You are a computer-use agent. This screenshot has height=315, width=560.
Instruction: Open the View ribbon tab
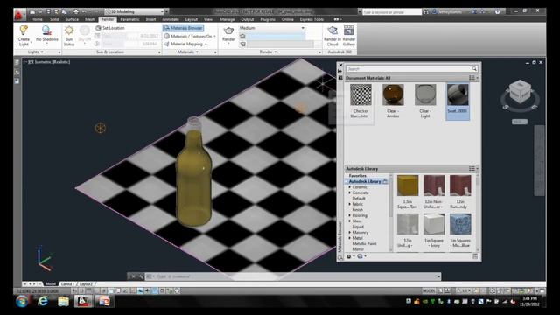[x=208, y=19]
